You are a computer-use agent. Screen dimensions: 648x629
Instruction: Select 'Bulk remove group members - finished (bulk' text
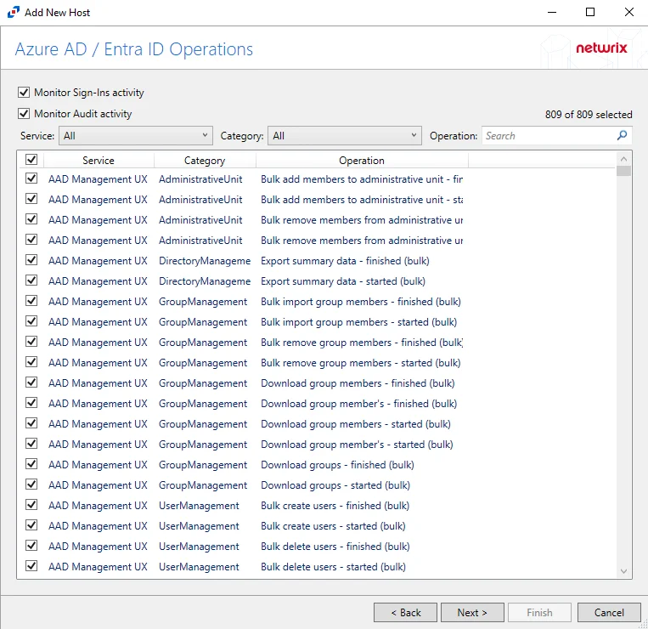point(362,343)
